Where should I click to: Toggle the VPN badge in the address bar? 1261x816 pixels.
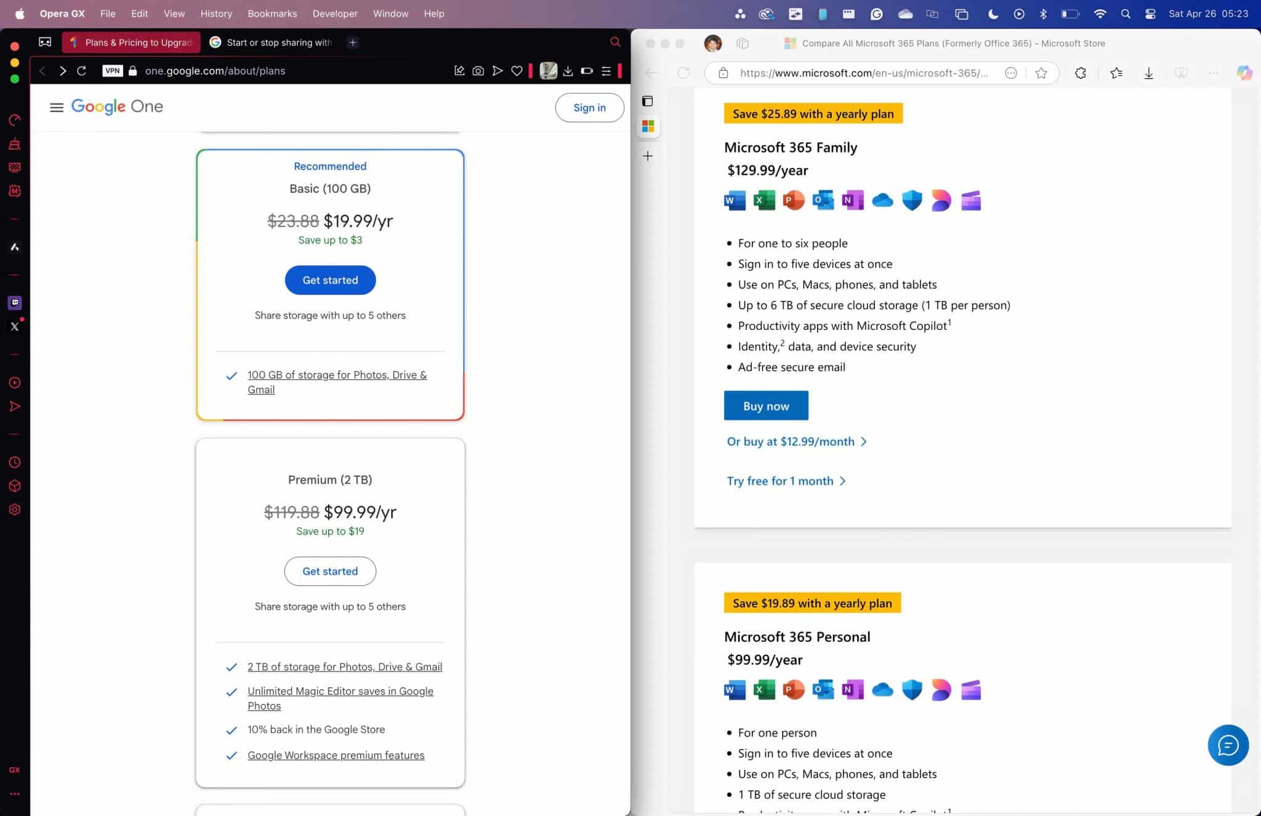tap(113, 71)
